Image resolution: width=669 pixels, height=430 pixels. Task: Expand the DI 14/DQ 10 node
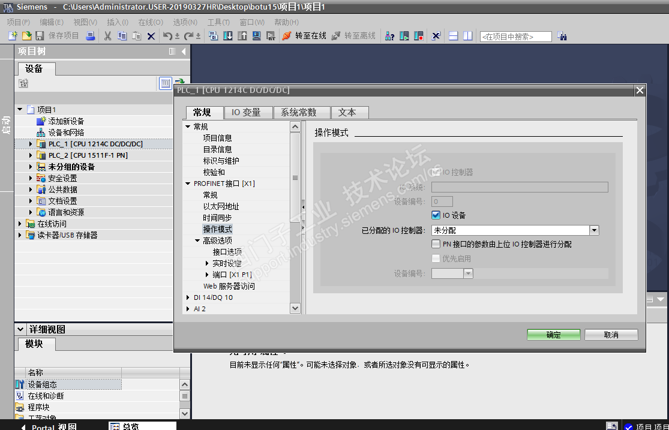(x=188, y=297)
